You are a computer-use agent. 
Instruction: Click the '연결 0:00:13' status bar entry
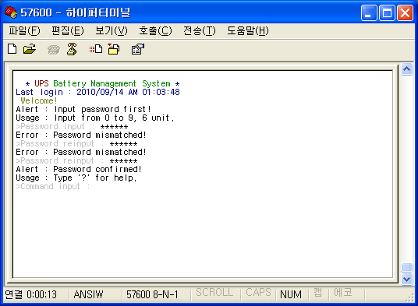tap(31, 294)
